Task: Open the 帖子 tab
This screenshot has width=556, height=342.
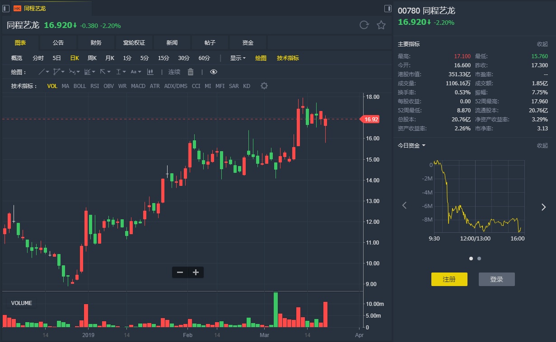Action: pos(210,43)
